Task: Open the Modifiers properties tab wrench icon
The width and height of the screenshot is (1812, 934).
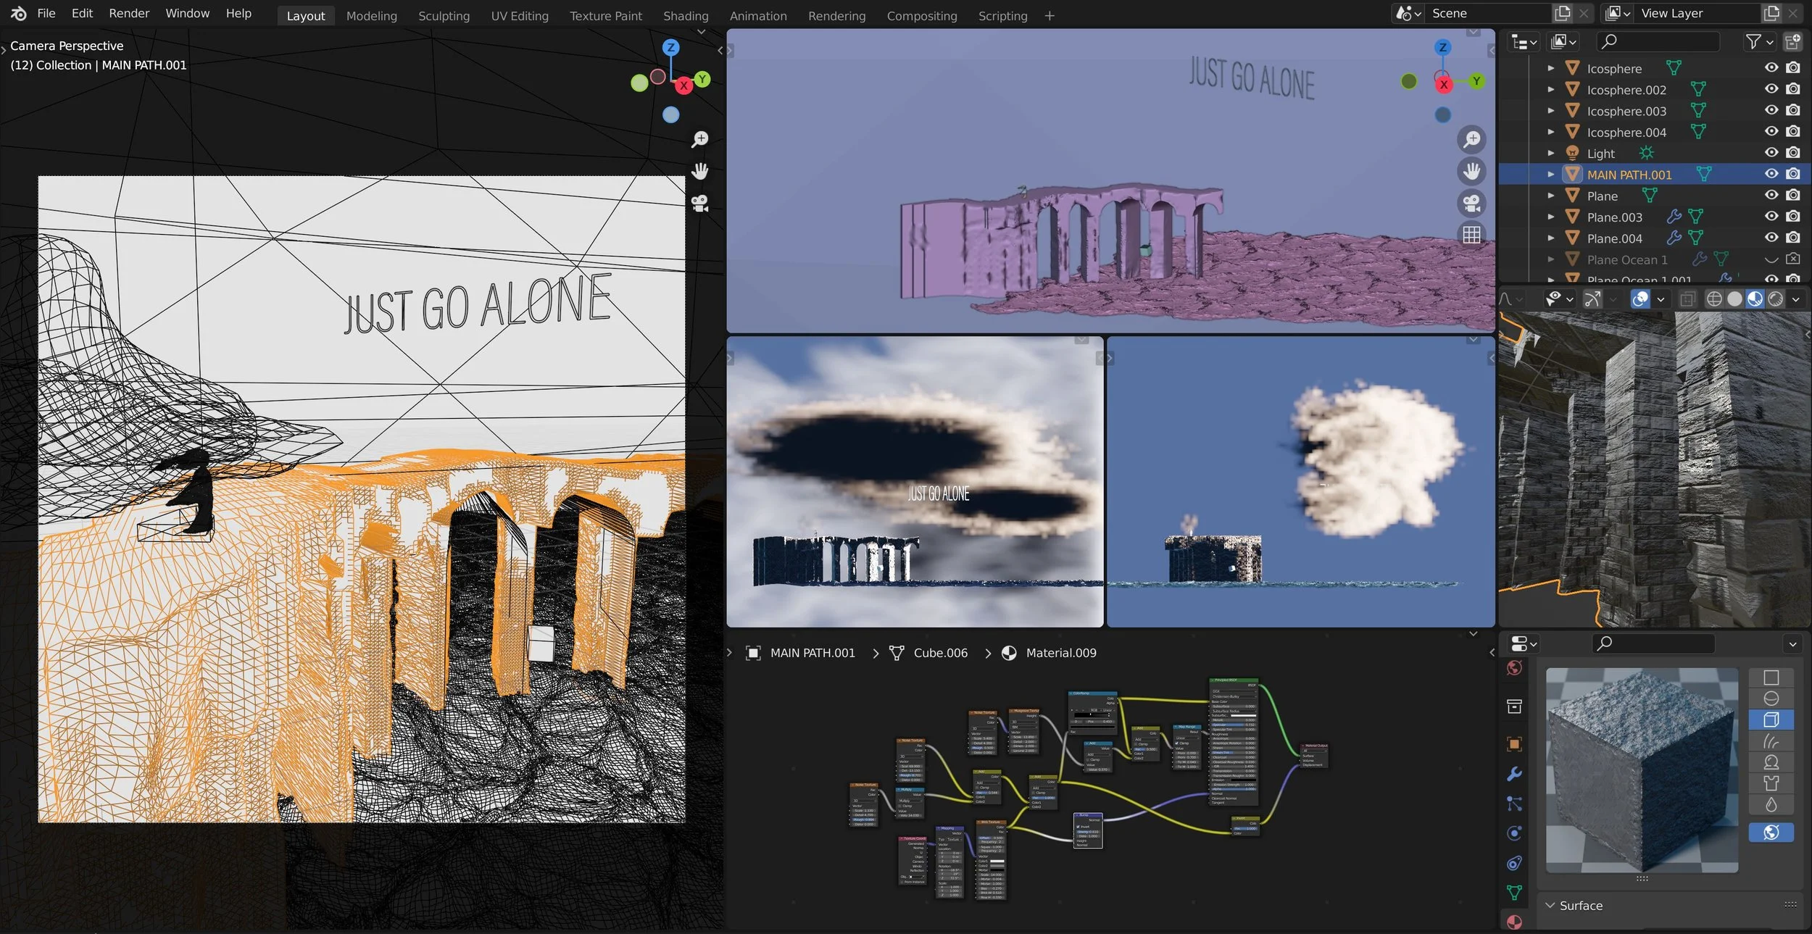Action: (1514, 775)
